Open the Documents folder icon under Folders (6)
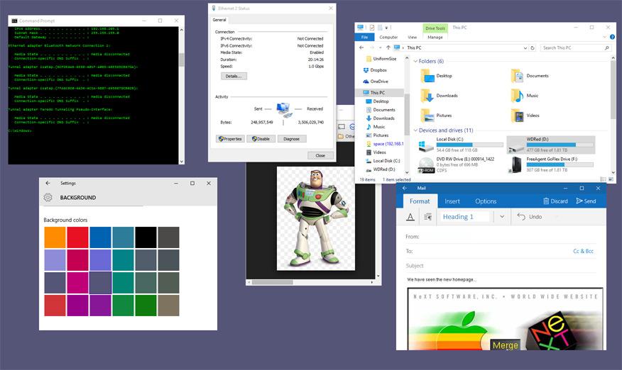This screenshot has height=370, width=622. (x=518, y=76)
